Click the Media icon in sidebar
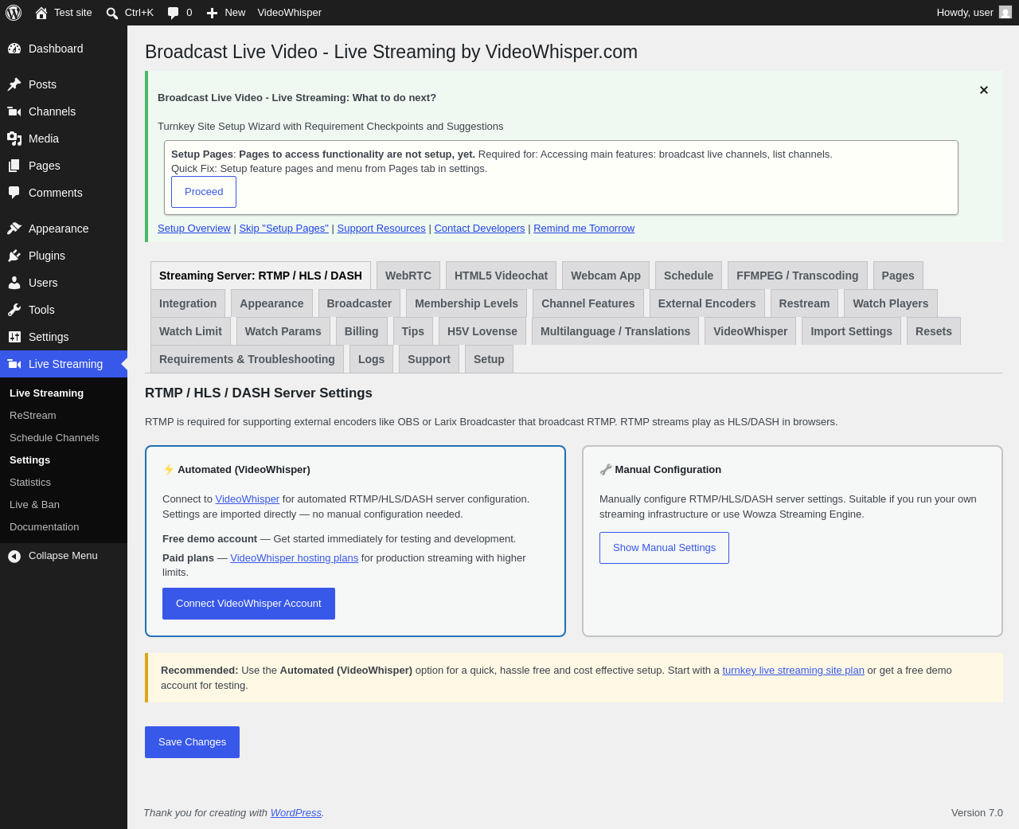Screen dimensions: 1019x829 pos(14,139)
